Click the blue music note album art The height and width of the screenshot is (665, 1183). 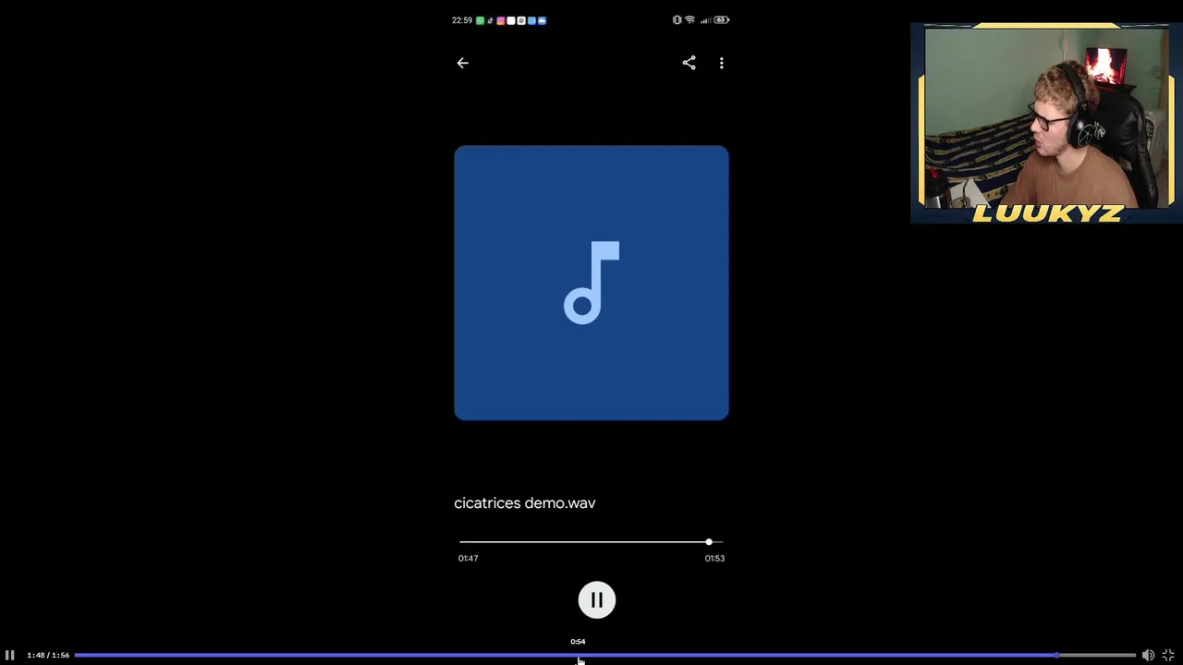pos(591,283)
